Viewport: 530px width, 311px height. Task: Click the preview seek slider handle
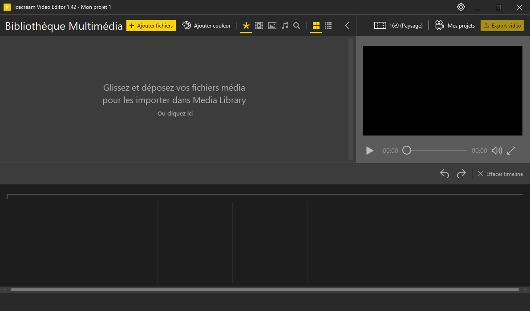[x=406, y=151]
